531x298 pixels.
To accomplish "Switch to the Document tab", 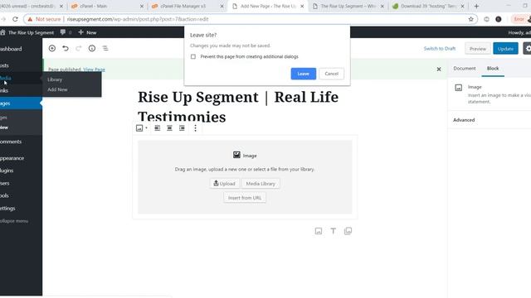I will pyautogui.click(x=465, y=68).
